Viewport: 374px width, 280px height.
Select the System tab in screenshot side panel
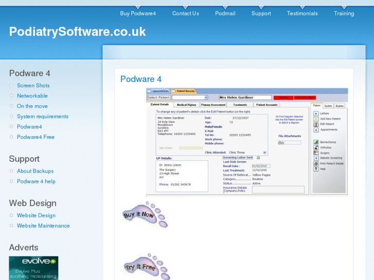[x=328, y=106]
